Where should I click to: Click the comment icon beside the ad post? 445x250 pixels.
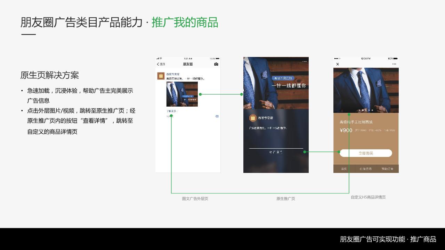pyautogui.click(x=217, y=116)
